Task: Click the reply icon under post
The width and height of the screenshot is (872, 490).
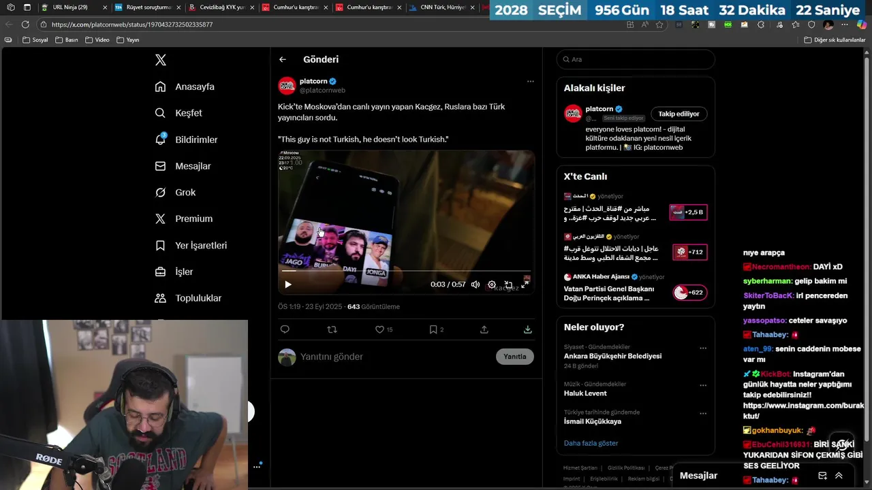Action: coord(285,329)
